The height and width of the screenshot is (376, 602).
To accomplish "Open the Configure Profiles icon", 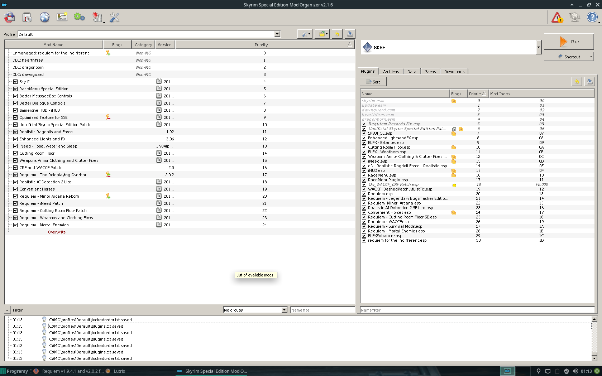I will pos(62,17).
